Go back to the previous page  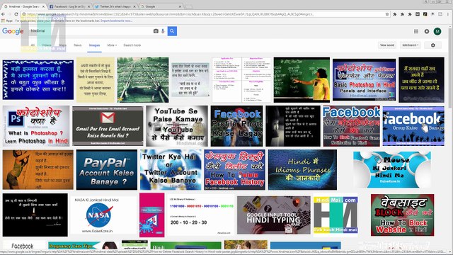[x=3, y=14]
